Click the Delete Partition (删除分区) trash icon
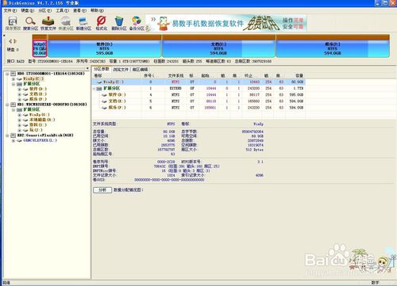The width and height of the screenshot is (397, 286). click(x=119, y=23)
